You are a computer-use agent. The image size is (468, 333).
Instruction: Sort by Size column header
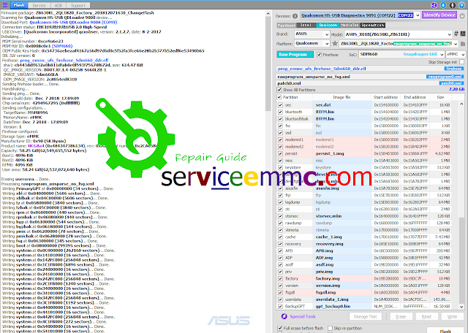[x=440, y=97]
